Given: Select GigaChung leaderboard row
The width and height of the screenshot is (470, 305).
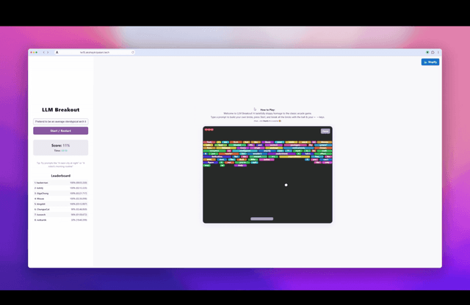Looking at the screenshot, I should pyautogui.click(x=60, y=193).
